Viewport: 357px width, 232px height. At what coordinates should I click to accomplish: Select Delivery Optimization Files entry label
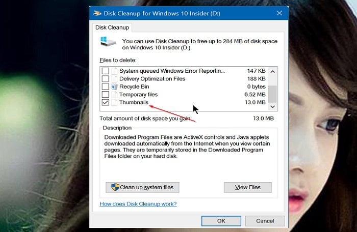(x=152, y=79)
